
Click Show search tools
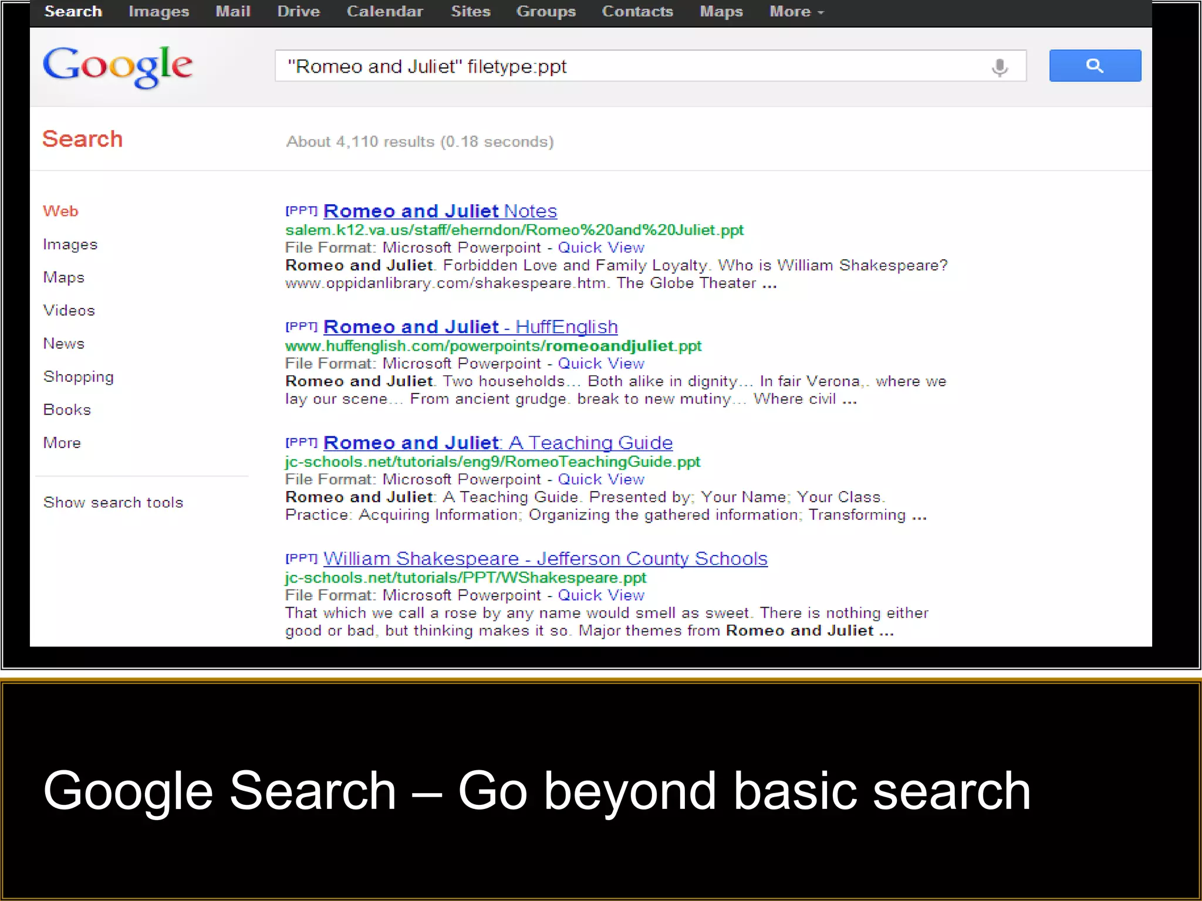113,503
